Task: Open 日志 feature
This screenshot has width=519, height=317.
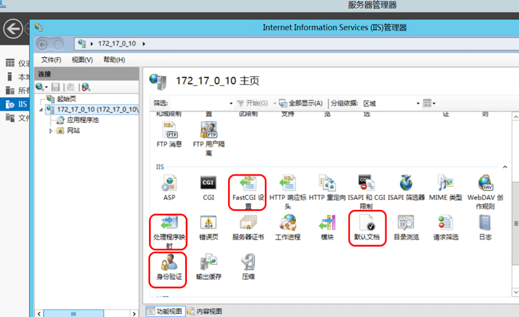Action: tap(485, 228)
